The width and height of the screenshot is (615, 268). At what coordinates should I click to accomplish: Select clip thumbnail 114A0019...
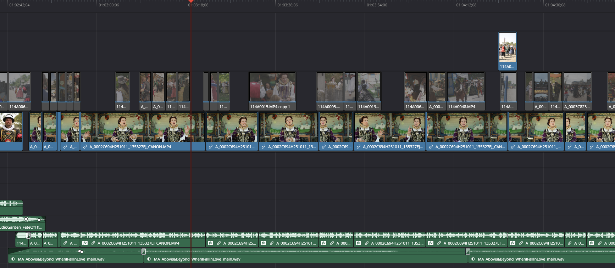pyautogui.click(x=369, y=87)
